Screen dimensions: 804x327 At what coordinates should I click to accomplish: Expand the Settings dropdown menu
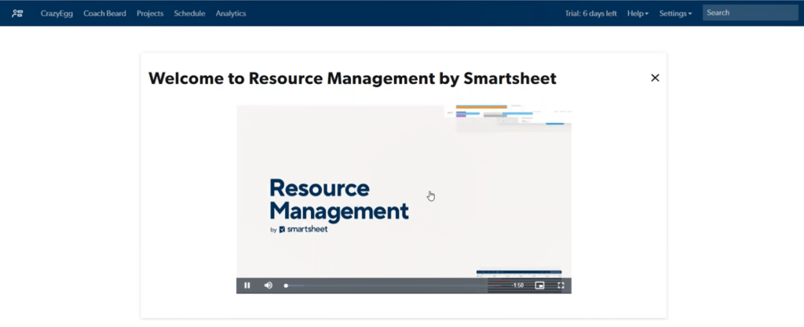coord(675,13)
